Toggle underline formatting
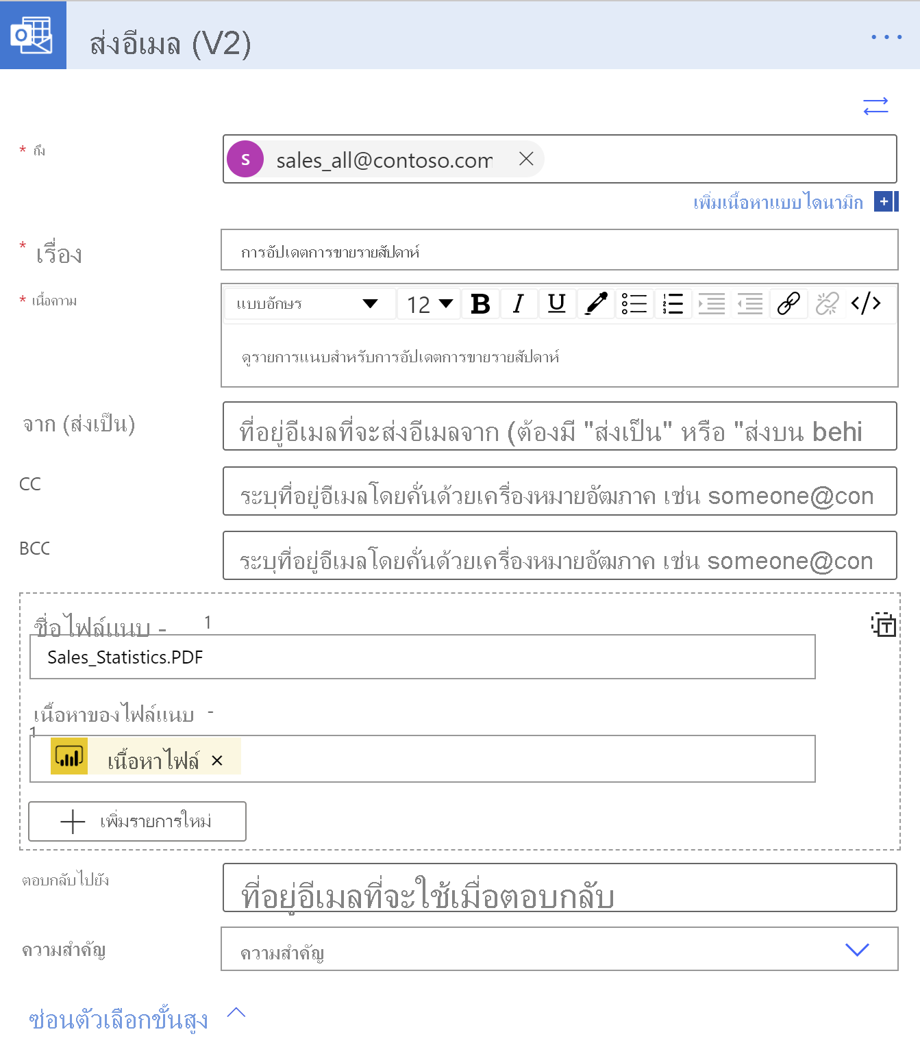This screenshot has width=920, height=1058. [557, 303]
